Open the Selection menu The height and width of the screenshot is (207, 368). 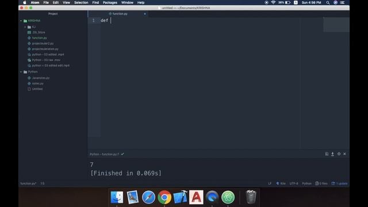point(81,2)
